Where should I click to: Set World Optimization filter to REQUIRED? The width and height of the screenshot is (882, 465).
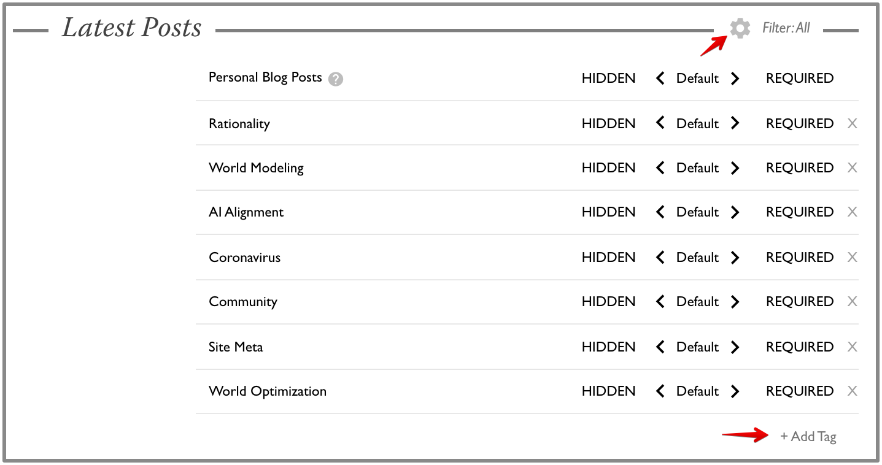[x=799, y=391]
